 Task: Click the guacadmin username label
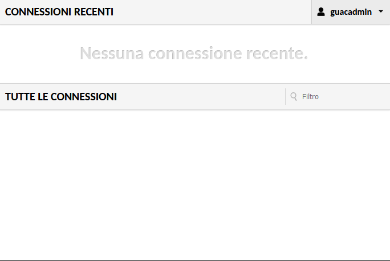click(351, 12)
